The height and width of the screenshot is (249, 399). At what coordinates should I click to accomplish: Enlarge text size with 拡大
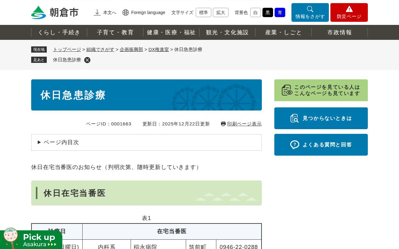[x=220, y=12]
